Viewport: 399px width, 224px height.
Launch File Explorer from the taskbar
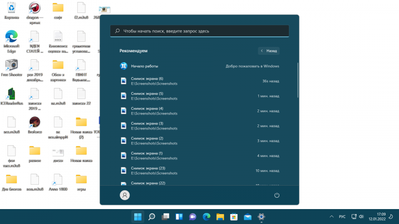point(220,217)
